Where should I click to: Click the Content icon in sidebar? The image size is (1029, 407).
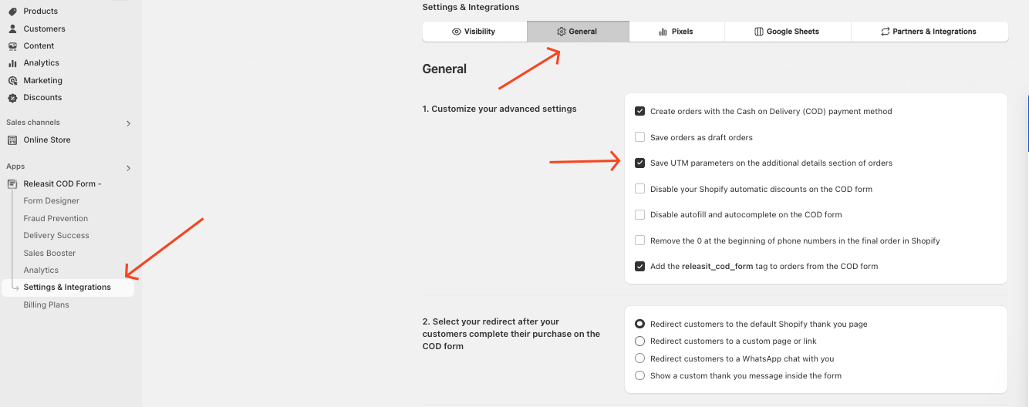[12, 46]
